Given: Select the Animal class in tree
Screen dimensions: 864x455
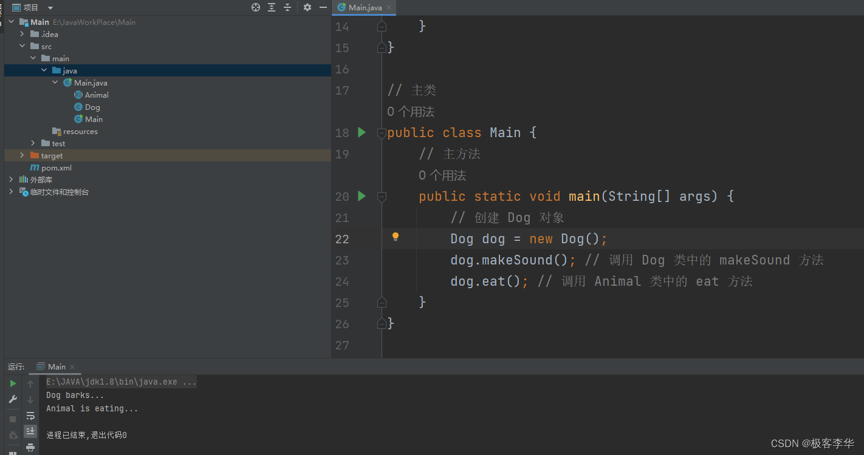Looking at the screenshot, I should click(x=97, y=95).
